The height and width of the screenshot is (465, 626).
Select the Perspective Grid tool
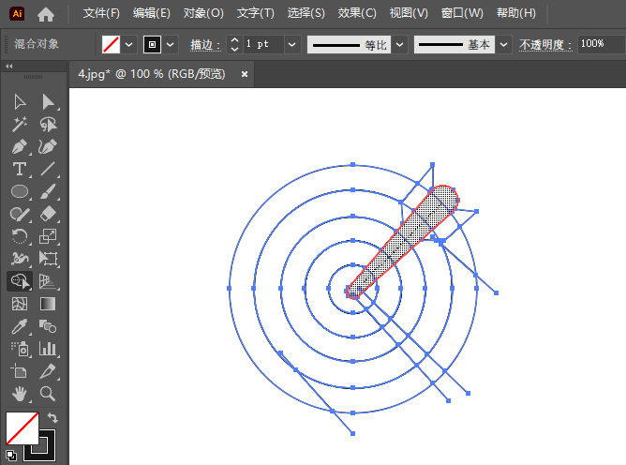point(48,281)
